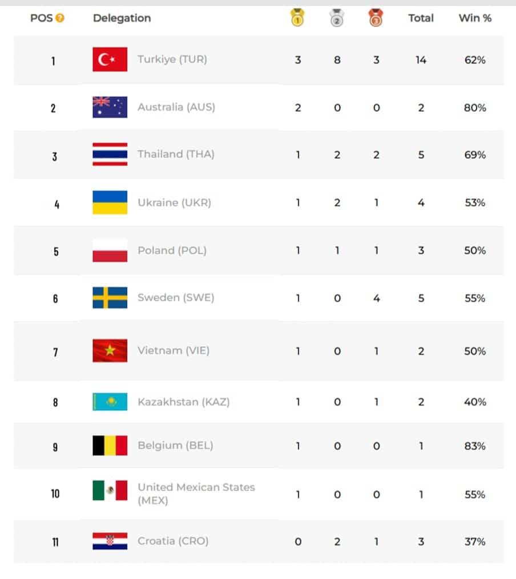Open the Turkiye (TUR) delegation link
This screenshot has height=579, width=516.
pyautogui.click(x=172, y=59)
